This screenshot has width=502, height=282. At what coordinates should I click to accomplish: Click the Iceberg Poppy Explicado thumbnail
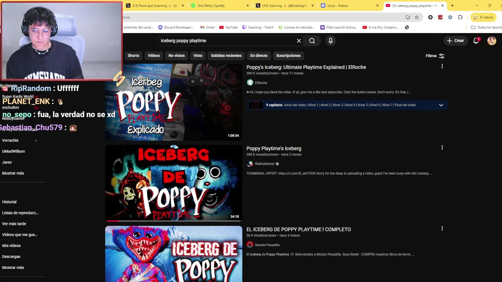pos(173,102)
